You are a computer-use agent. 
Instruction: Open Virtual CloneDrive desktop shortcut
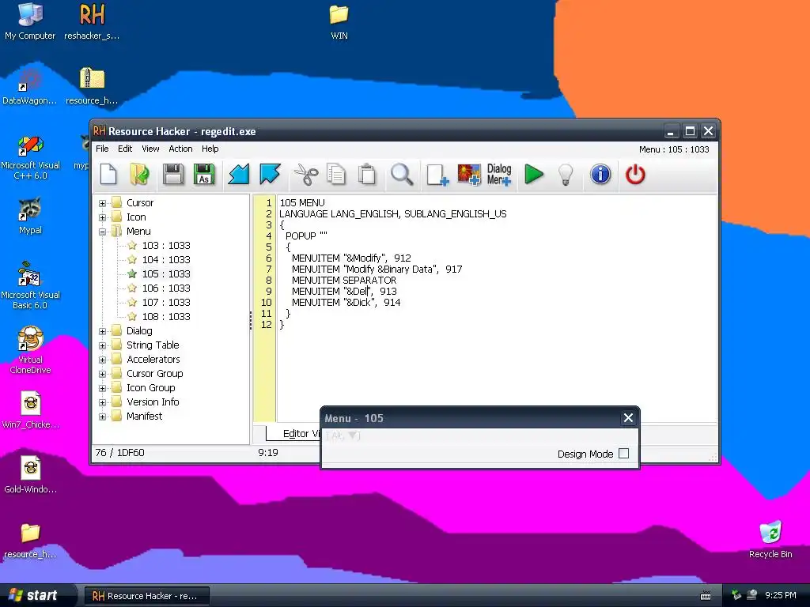pos(30,349)
